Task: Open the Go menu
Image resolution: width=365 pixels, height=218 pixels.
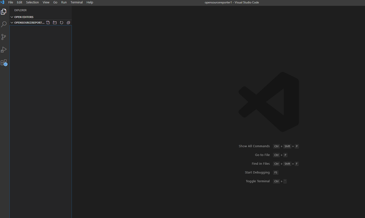Action: [55, 2]
